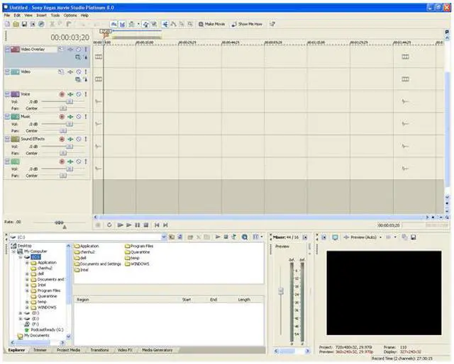This screenshot has height=364, width=454.
Task: Save project using the toolbar disk icon
Action: coord(23,23)
